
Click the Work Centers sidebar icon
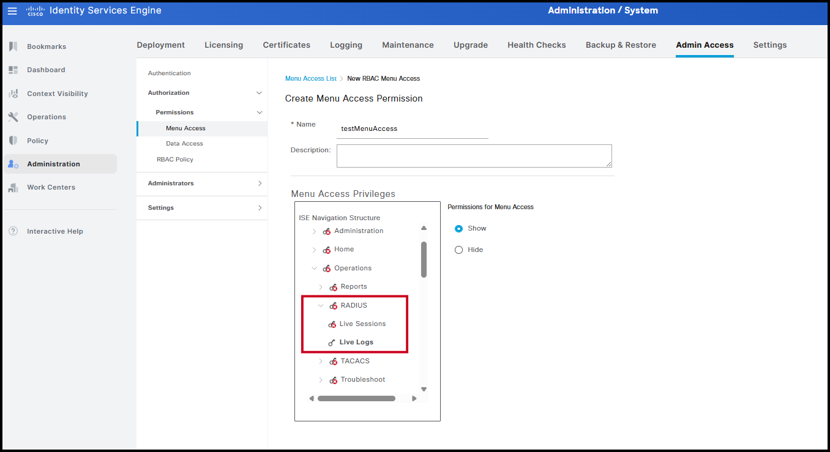(13, 187)
